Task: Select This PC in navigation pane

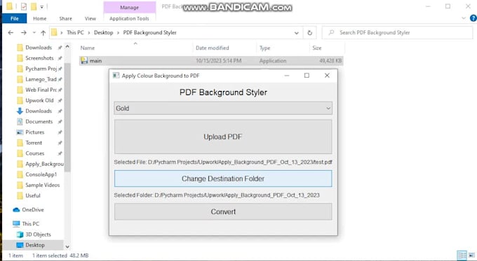Action: pyautogui.click(x=30, y=224)
